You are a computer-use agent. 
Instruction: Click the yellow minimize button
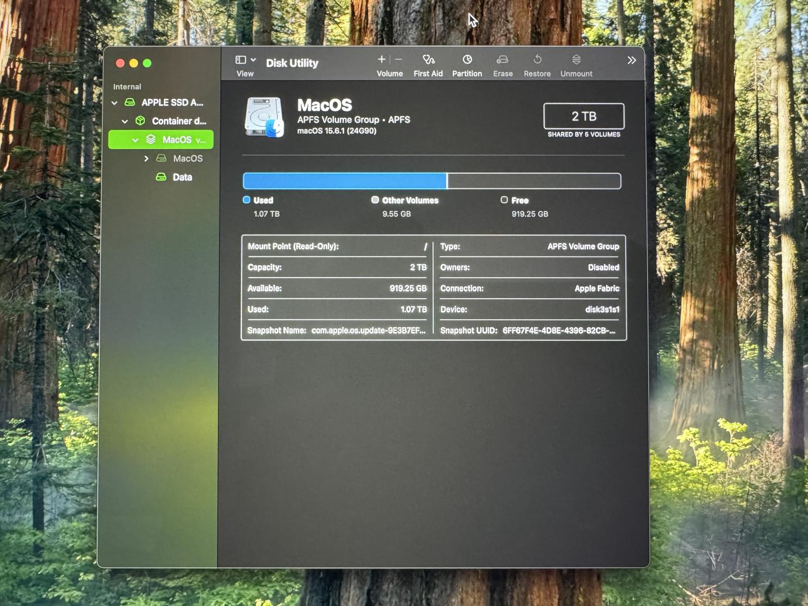pos(134,63)
